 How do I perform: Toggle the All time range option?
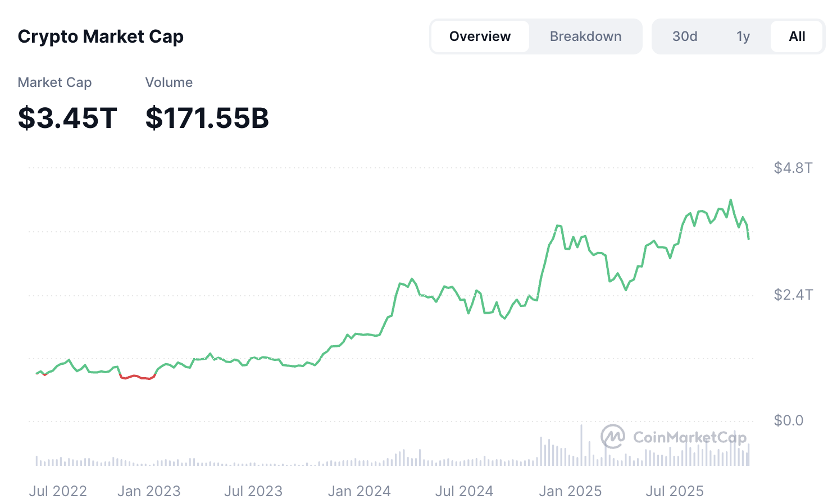pos(797,36)
